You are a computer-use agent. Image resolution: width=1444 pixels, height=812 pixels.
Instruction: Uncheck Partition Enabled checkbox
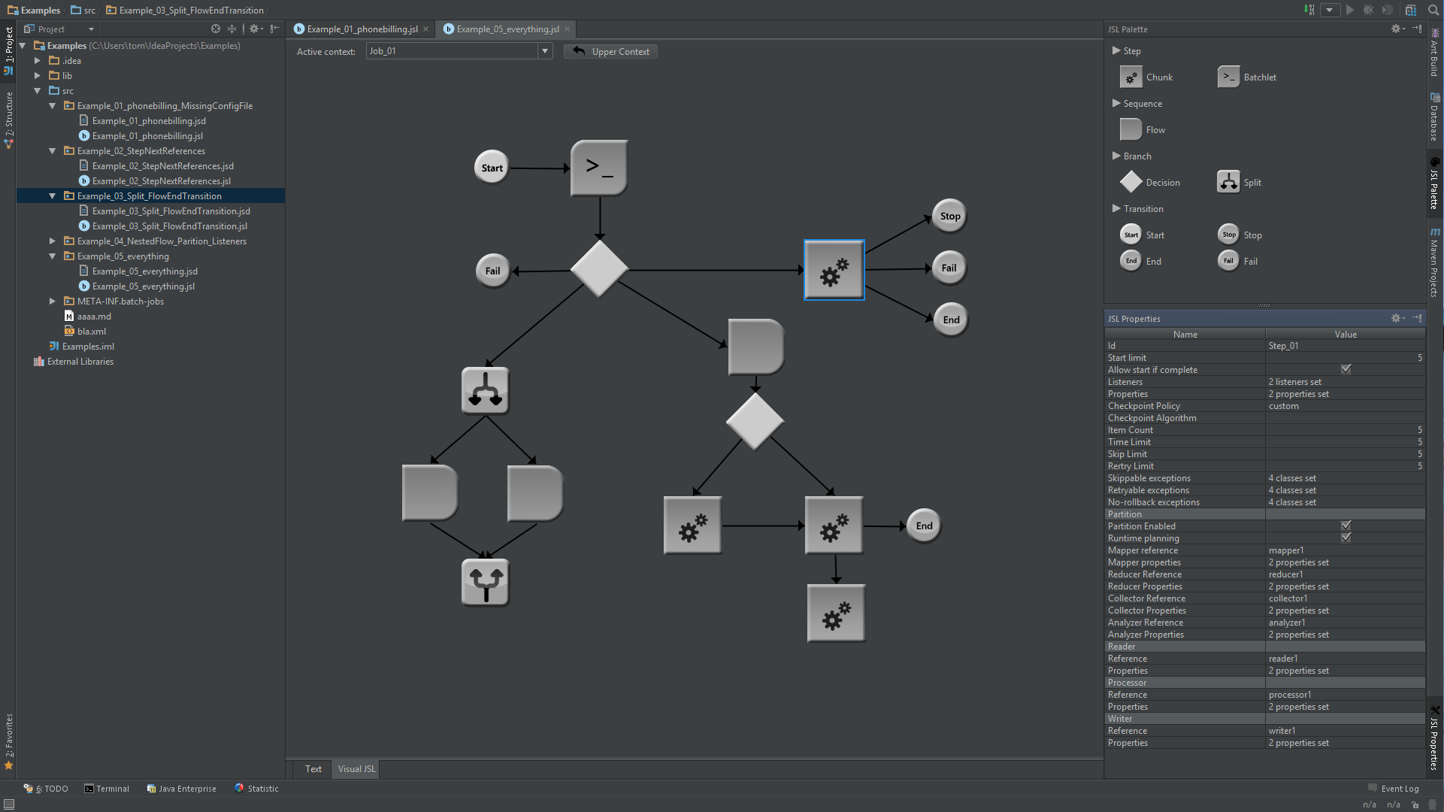(x=1346, y=526)
